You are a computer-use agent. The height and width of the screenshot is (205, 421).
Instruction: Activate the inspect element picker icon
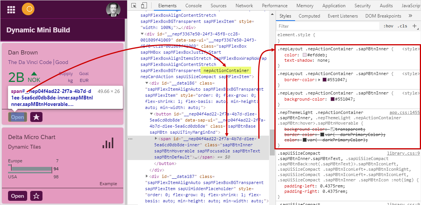tap(134, 6)
